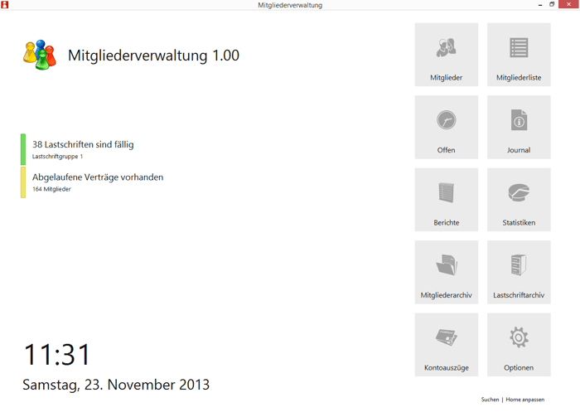
Task: Open the Mitgliederarchiv folder tile
Action: [446, 272]
